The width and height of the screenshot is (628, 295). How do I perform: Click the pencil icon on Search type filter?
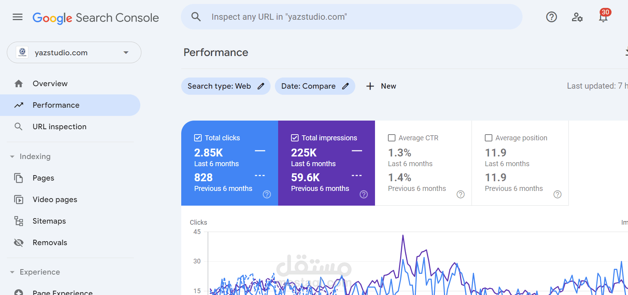click(x=261, y=86)
